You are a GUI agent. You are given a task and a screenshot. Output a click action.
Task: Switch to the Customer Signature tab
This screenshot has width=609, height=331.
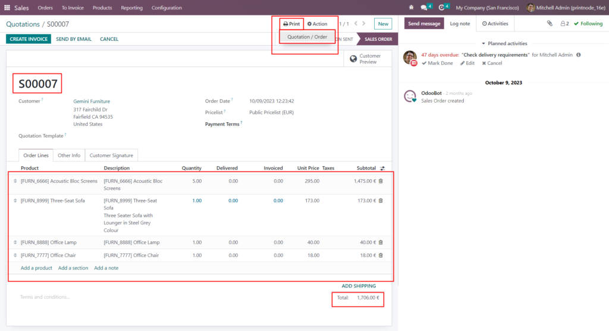pos(111,155)
